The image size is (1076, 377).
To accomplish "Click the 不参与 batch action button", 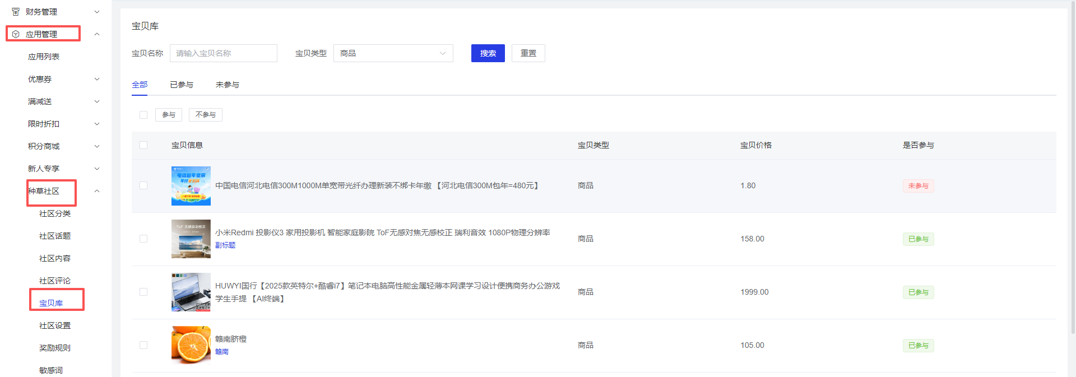I will [x=205, y=115].
